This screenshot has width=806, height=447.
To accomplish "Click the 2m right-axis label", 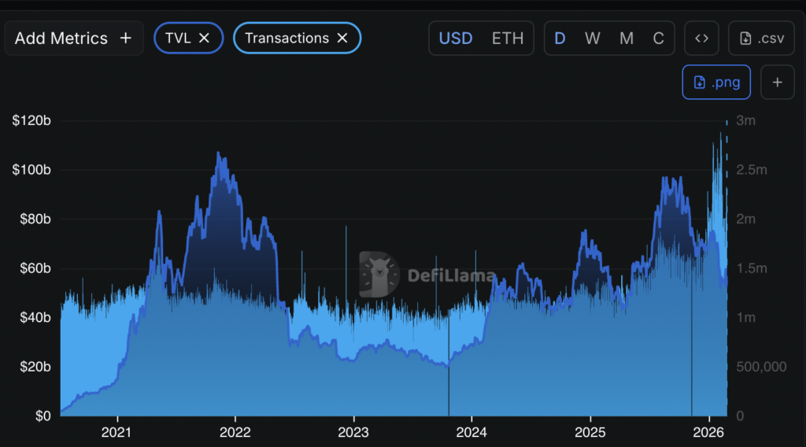I will tap(746, 220).
